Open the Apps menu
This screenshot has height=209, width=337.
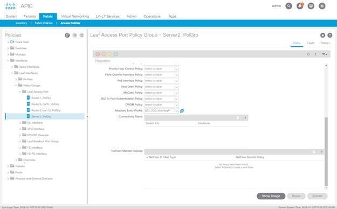(x=173, y=16)
